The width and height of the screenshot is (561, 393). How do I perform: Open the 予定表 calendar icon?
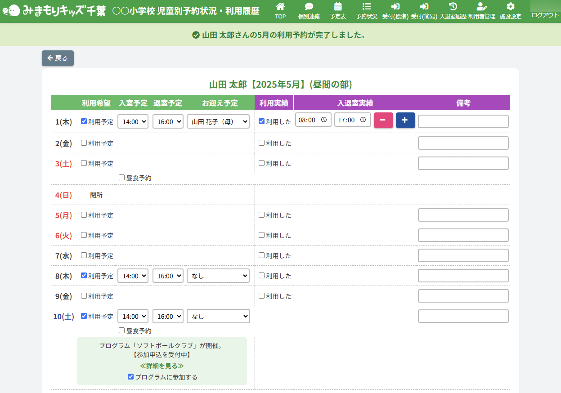tap(337, 7)
